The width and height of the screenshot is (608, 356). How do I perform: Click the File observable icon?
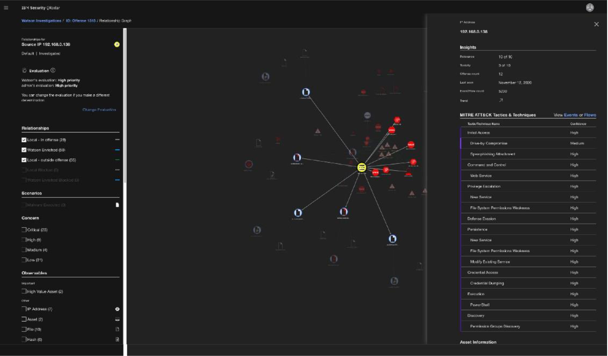point(117,329)
